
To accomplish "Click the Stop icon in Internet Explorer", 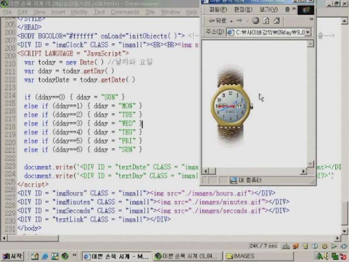I will tap(255, 21).
